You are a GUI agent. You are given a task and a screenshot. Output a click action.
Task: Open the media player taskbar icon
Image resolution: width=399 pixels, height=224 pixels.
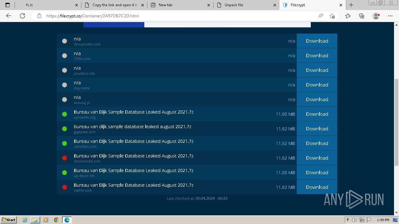click(46, 220)
